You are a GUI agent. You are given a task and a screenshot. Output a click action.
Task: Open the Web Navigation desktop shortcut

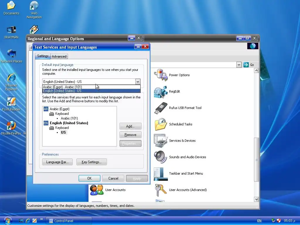(34, 10)
